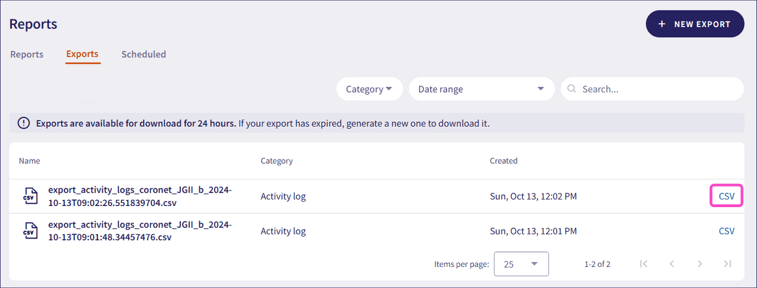The width and height of the screenshot is (757, 288).
Task: Click the CSV file icon of the 12:01 PM export
Action: (x=31, y=231)
